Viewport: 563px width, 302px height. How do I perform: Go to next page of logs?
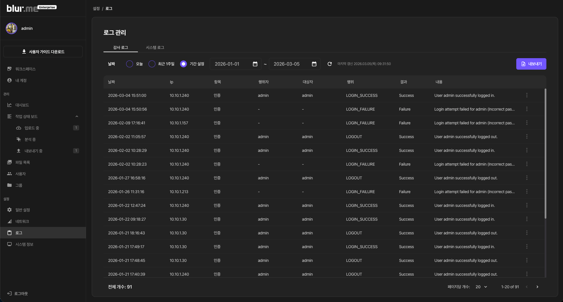pyautogui.click(x=537, y=287)
